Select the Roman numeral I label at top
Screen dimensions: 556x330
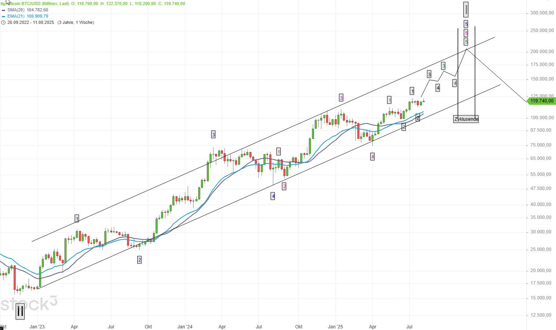[x=466, y=9]
